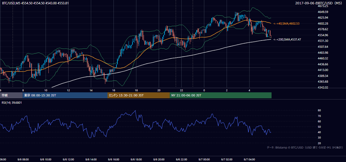346x162 pixels.
Task: Click price axis label 4365.68
Action: pos(323,82)
